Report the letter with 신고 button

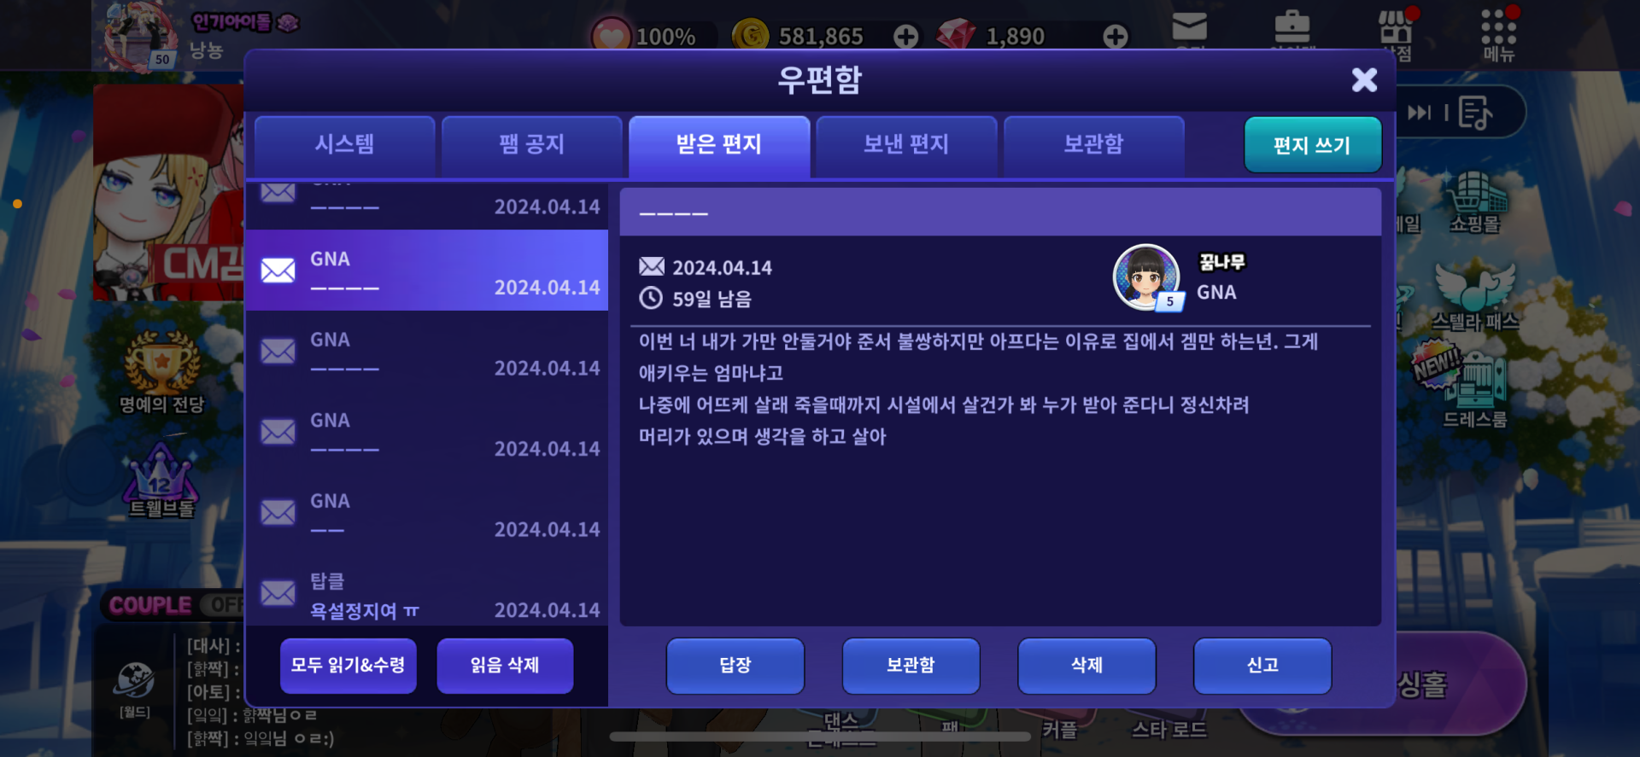pyautogui.click(x=1262, y=666)
